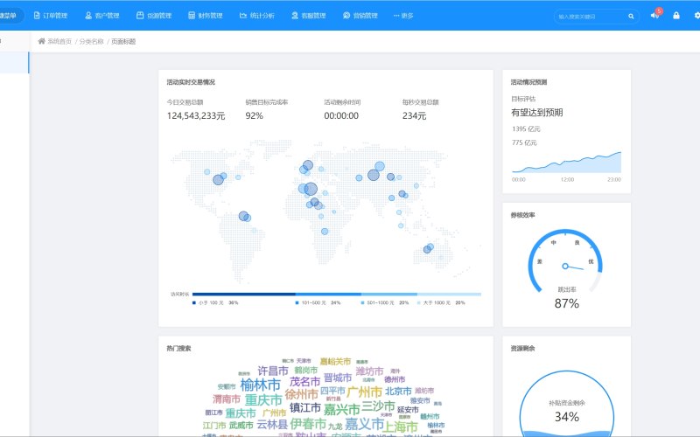This screenshot has width=700, height=437.
Task: Click the red notification badge
Action: [x=659, y=10]
